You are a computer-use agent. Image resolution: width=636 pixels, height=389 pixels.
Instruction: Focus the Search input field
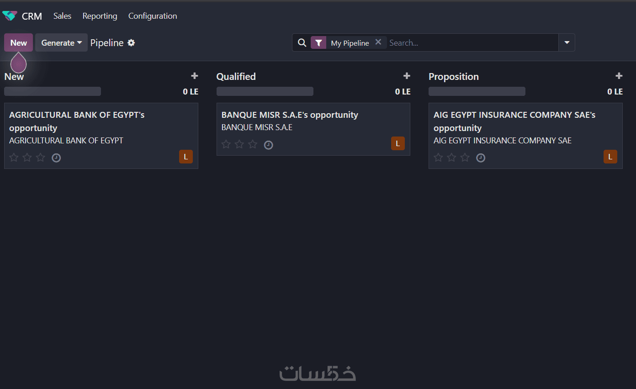coord(472,42)
